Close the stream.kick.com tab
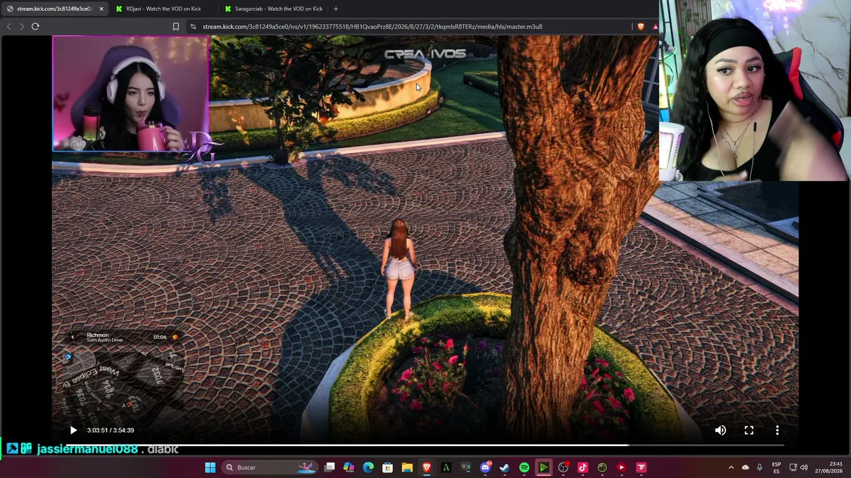This screenshot has width=851, height=478. coord(101,9)
